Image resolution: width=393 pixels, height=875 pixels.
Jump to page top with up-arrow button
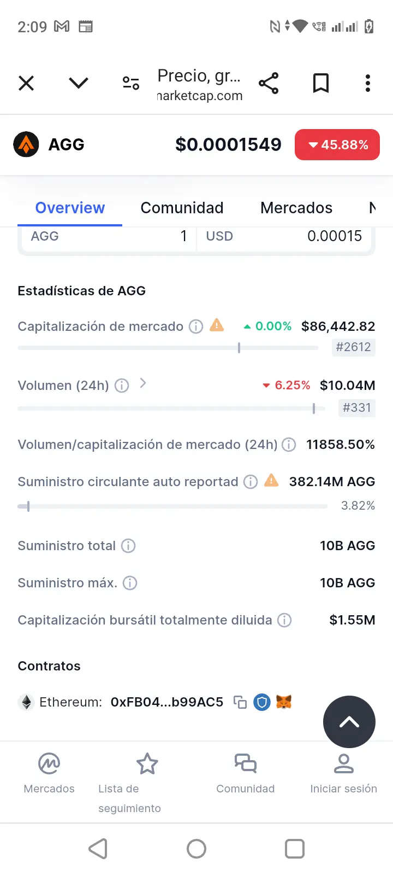[349, 722]
